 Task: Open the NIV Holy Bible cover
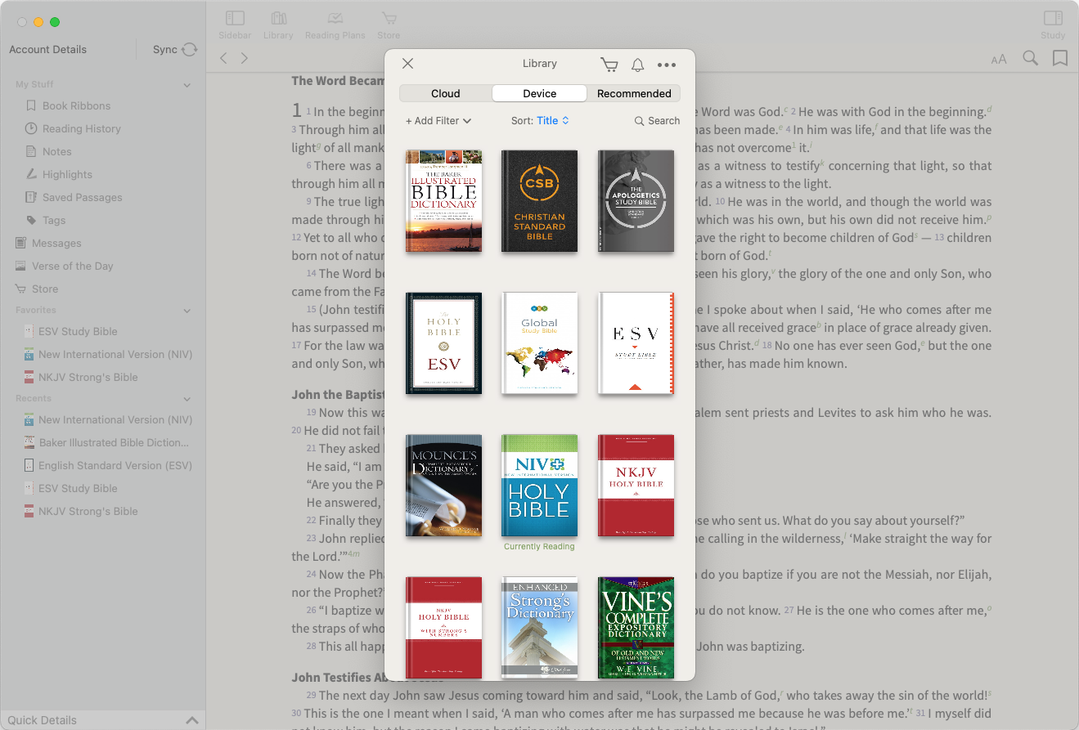tap(540, 486)
